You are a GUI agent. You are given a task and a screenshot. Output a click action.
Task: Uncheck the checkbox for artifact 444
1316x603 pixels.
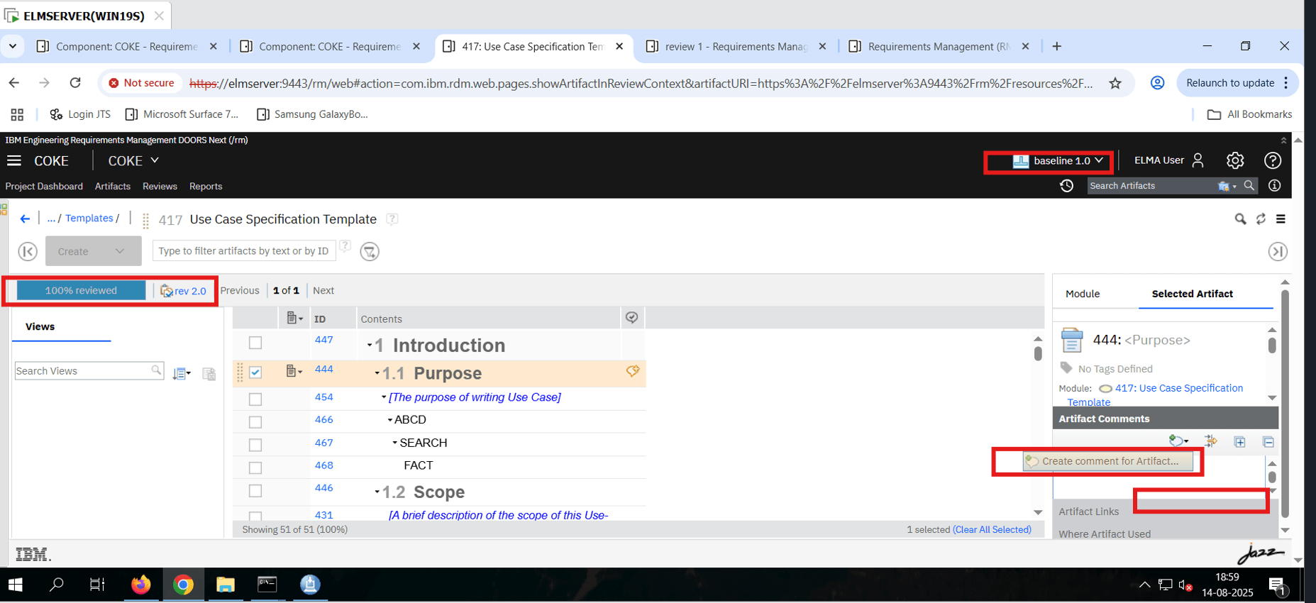(255, 372)
